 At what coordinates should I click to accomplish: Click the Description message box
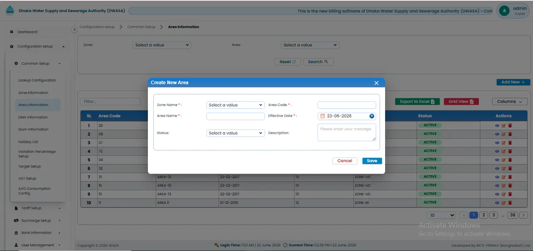(347, 132)
